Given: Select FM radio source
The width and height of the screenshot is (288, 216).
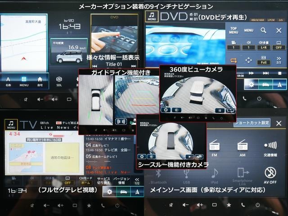Looking at the screenshot, I should pyautogui.click(x=214, y=148).
